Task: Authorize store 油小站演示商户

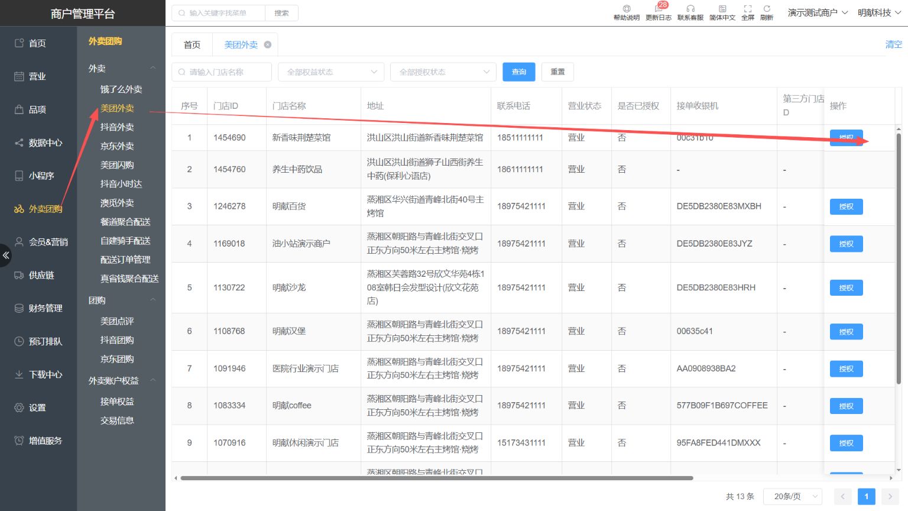Action: click(x=847, y=244)
